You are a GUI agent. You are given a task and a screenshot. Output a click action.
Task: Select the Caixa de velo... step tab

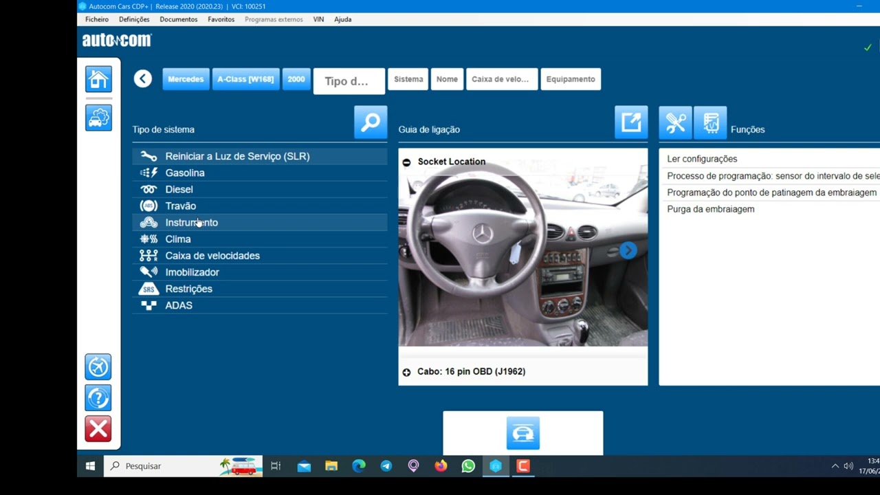coord(502,79)
